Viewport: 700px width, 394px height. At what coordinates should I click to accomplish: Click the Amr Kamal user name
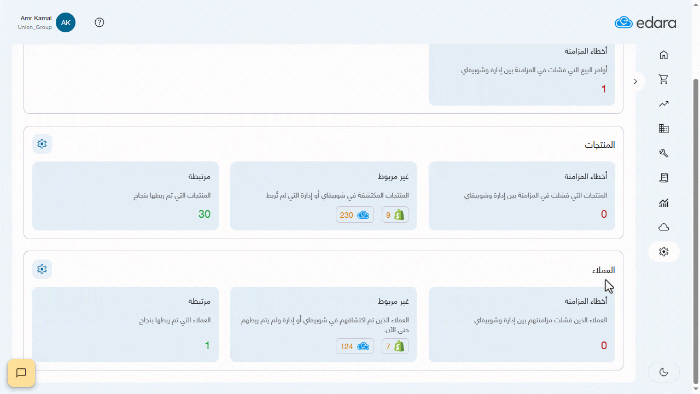click(36, 18)
